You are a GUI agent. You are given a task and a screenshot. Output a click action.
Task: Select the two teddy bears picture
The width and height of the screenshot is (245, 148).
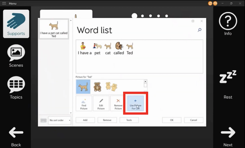pyautogui.click(x=111, y=87)
